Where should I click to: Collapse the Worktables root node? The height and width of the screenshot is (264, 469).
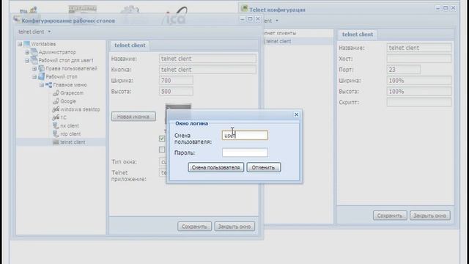tap(20, 44)
